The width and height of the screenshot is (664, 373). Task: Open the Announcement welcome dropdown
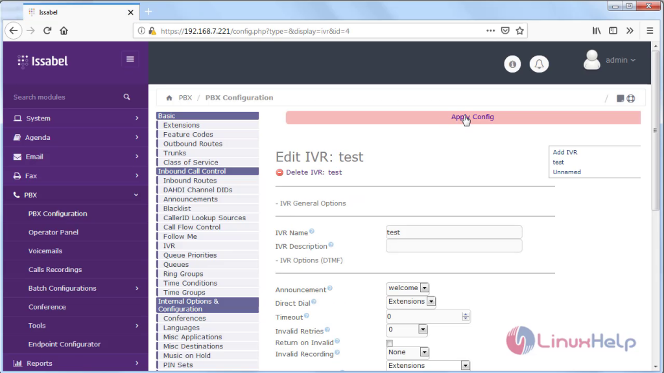pos(407,288)
